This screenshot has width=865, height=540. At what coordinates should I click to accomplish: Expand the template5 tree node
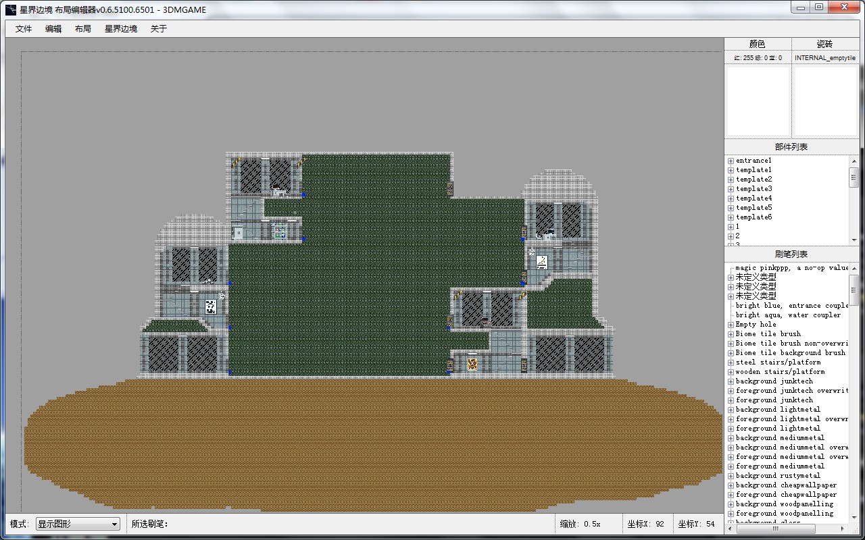point(731,208)
